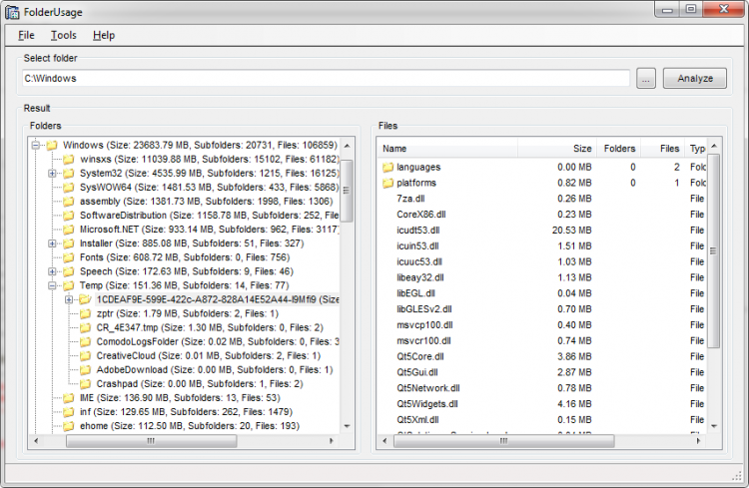
Task: Click the Windows root folder icon
Action: tap(52, 145)
